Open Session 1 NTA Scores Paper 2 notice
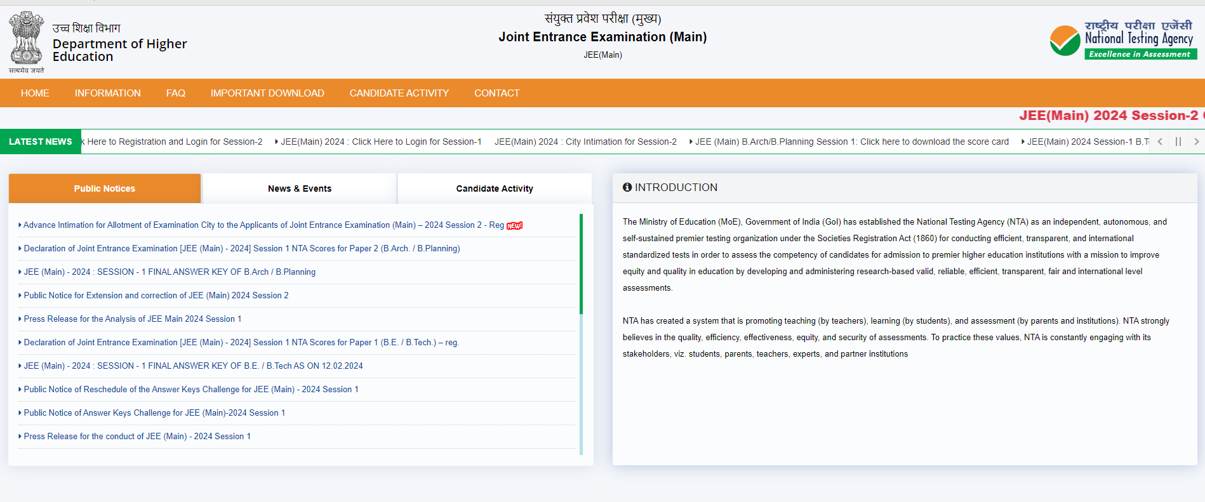This screenshot has height=502, width=1205. point(241,249)
